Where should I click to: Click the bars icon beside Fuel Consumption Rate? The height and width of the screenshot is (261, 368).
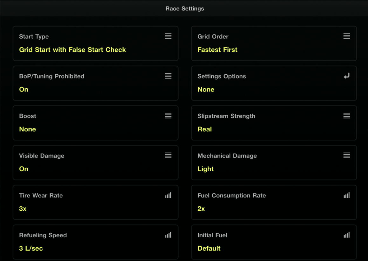(x=346, y=195)
